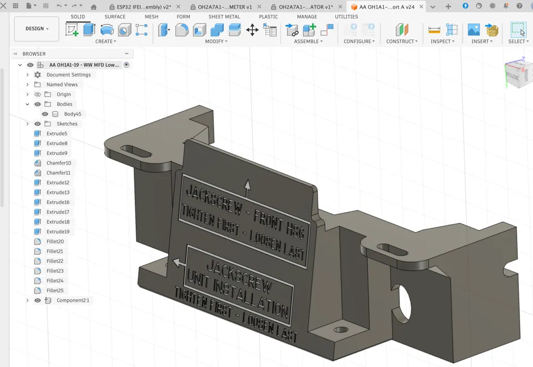Collapse the Bodies folder
The image size is (533, 367).
coord(28,104)
